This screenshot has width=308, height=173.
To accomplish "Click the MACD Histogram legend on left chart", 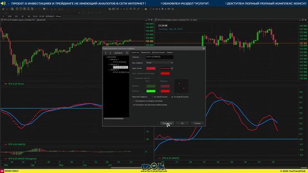I will click(x=23, y=159).
